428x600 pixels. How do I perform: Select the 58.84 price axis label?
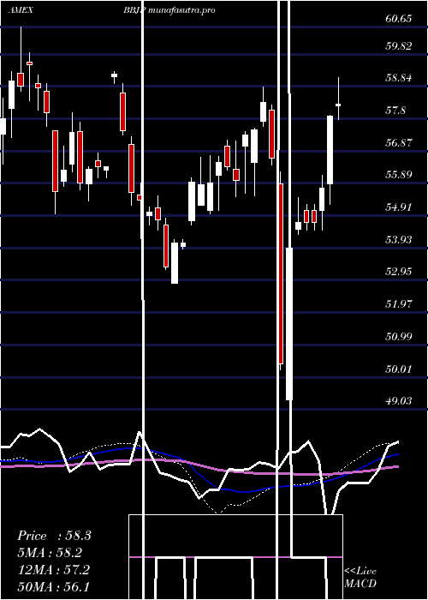(399, 78)
